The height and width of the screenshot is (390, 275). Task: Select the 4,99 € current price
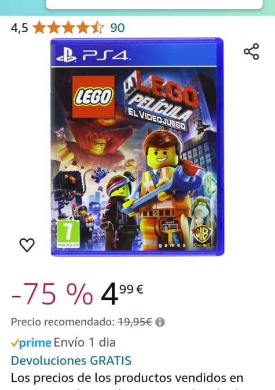[x=122, y=294]
